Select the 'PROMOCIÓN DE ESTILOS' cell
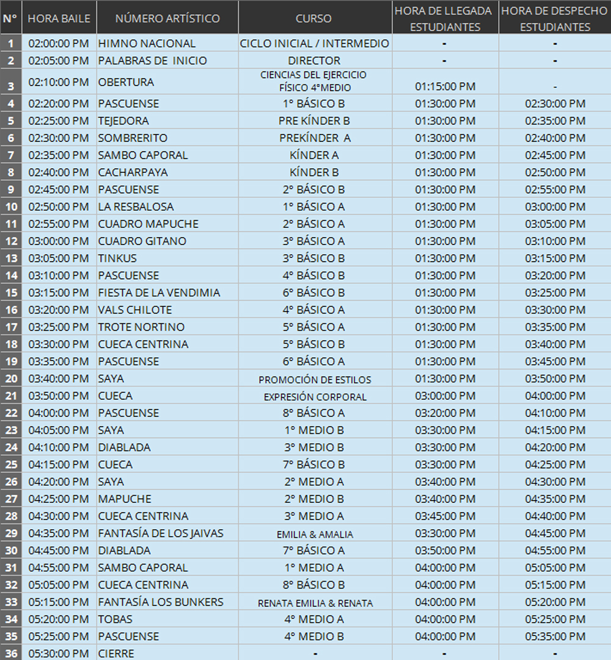This screenshot has width=611, height=660. click(x=315, y=378)
